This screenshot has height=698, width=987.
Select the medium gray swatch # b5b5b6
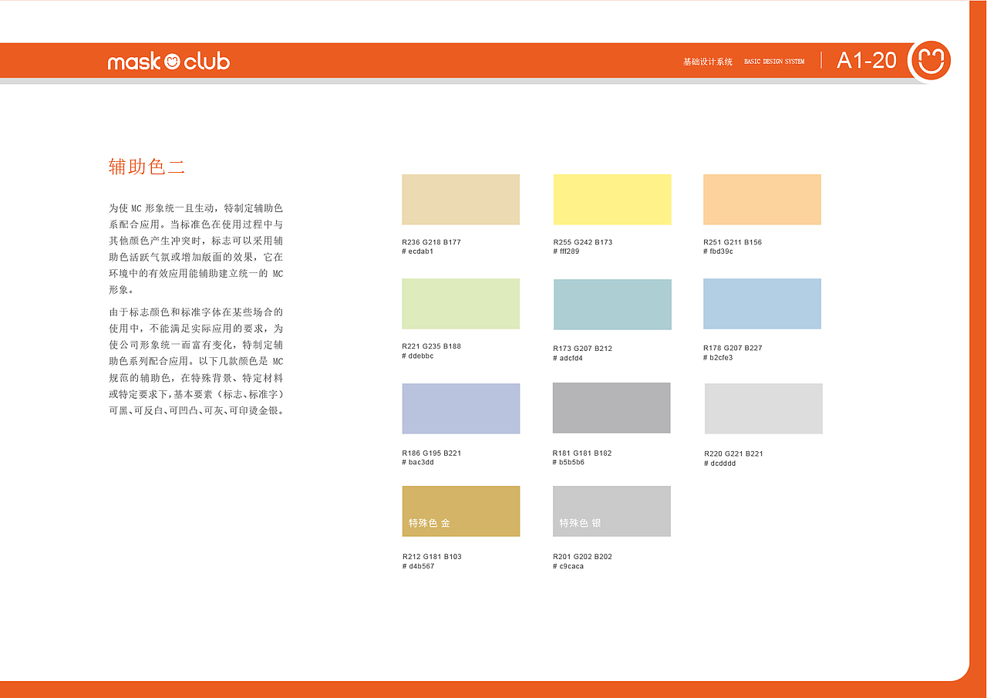pos(611,408)
